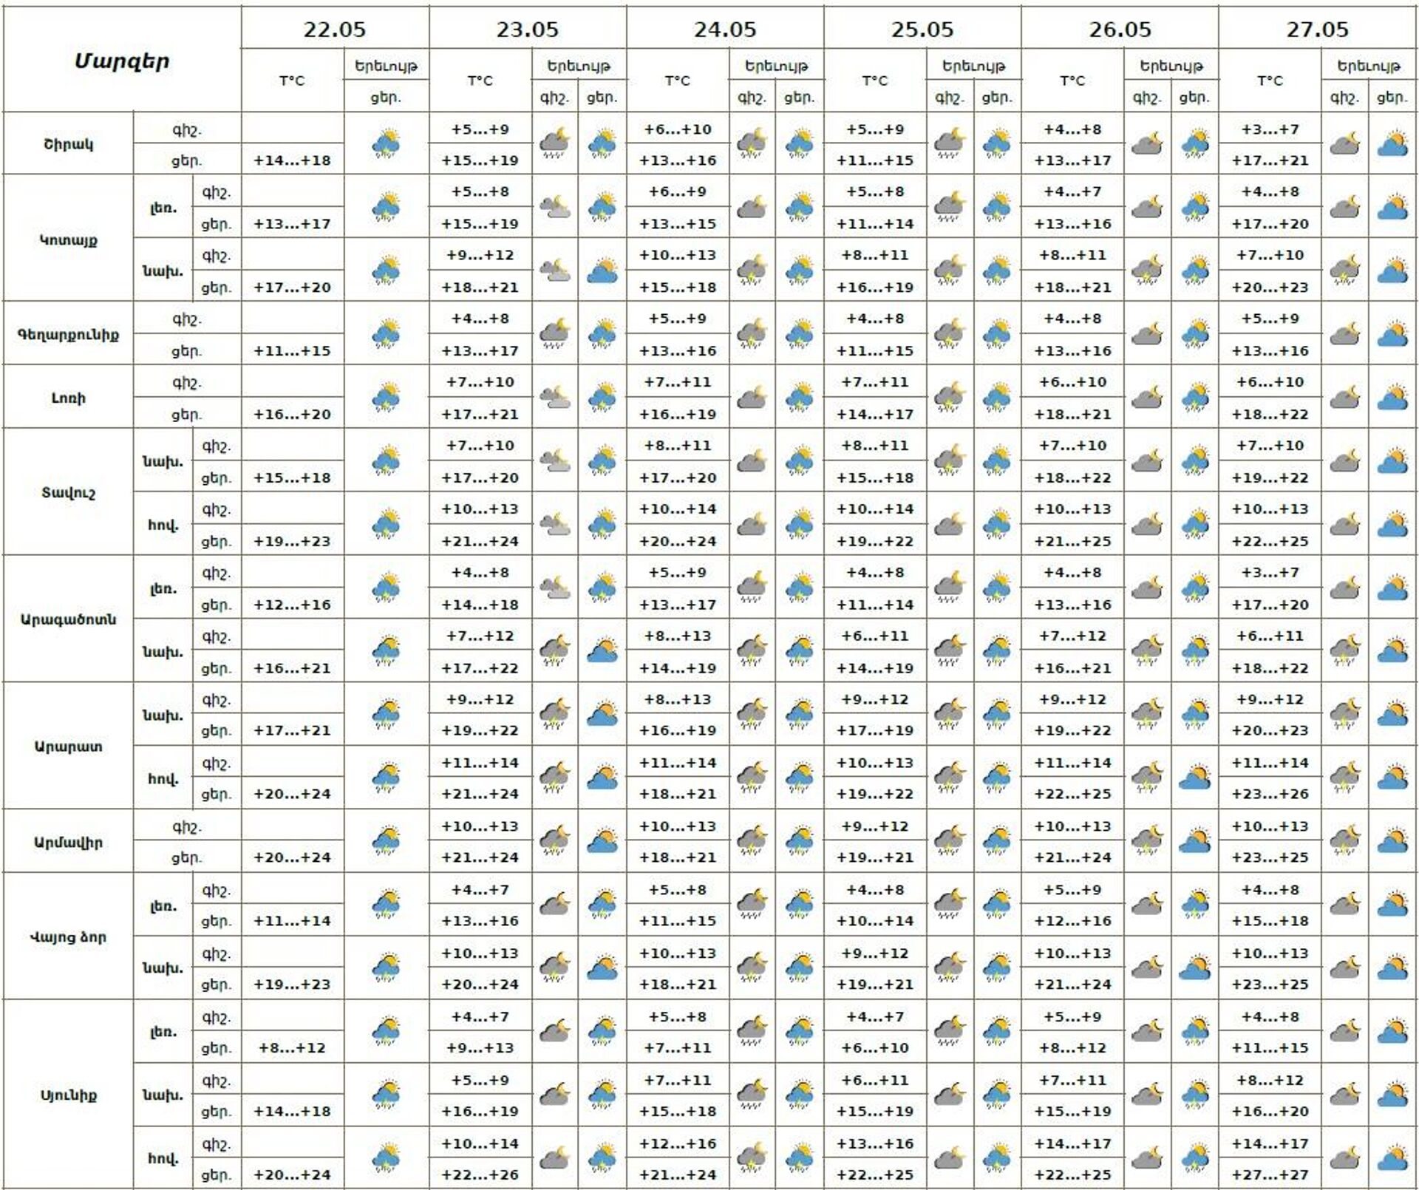Click Կոտայք նախ. 27.05 day value +20...+23
The width and height of the screenshot is (1419, 1190).
[1270, 287]
